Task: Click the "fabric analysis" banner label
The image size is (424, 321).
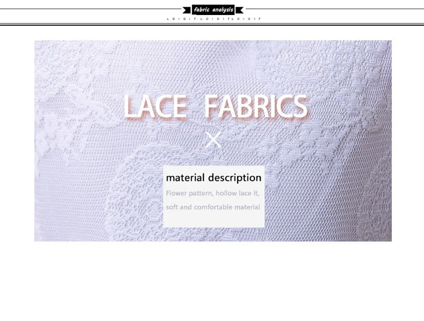Action: [213, 10]
